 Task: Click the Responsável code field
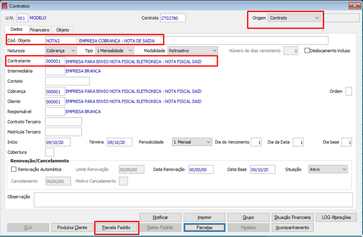pyautogui.click(x=55, y=111)
